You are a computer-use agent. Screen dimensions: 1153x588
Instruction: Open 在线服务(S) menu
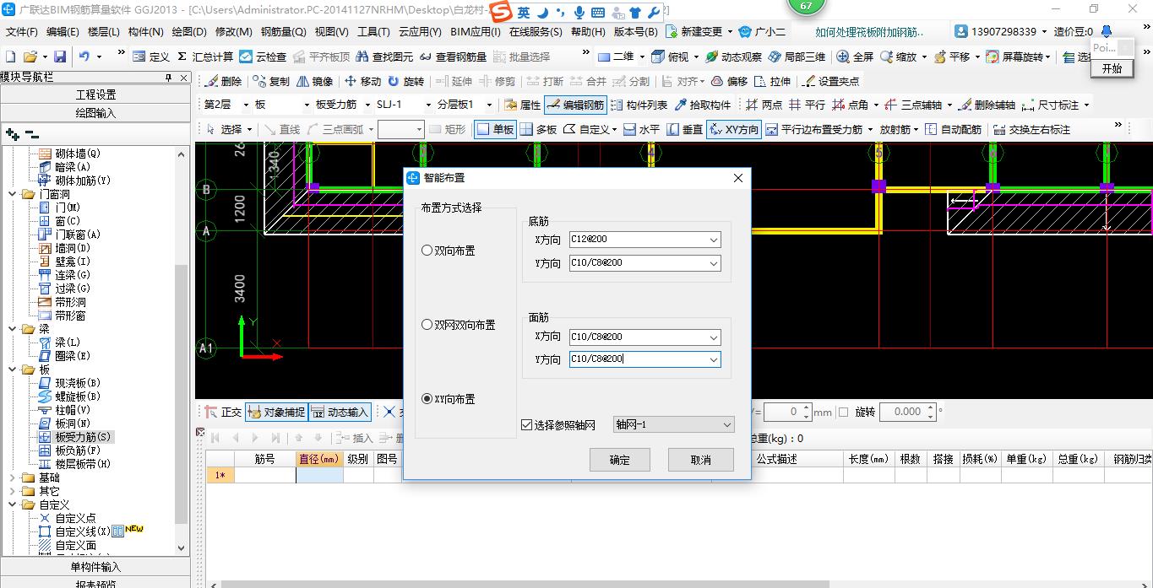coord(536,32)
